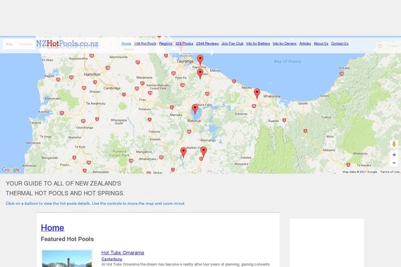Click the Featured Hot Pools heading
The width and height of the screenshot is (401, 267).
click(x=68, y=239)
